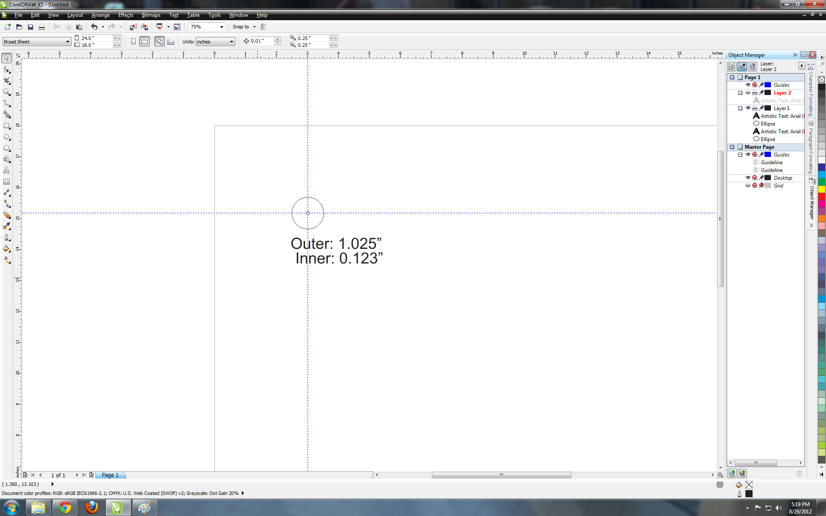Image resolution: width=826 pixels, height=516 pixels.
Task: Open the Character Formatting docker tab
Action: (811, 90)
